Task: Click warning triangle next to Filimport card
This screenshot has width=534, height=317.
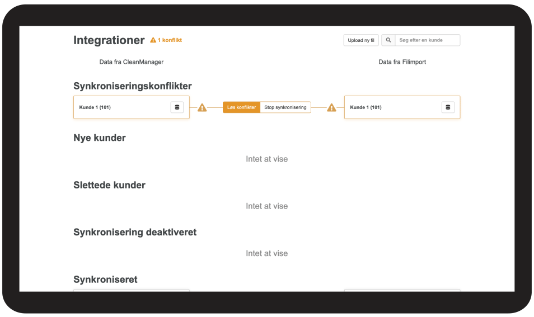Action: (331, 107)
